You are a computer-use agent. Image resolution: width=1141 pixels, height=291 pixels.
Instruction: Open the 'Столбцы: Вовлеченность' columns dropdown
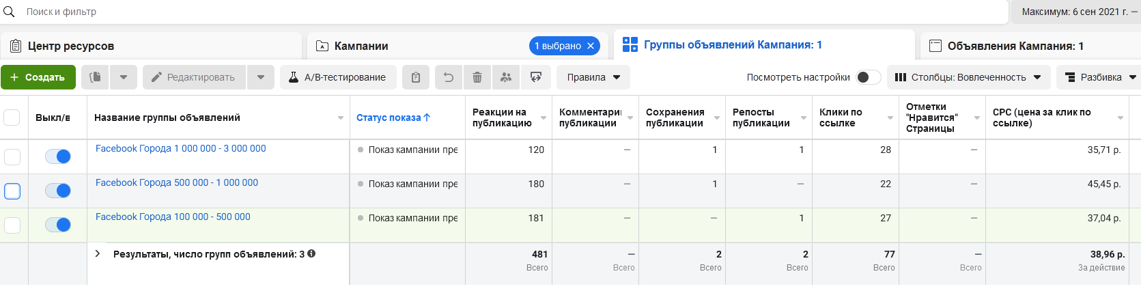[x=969, y=77]
